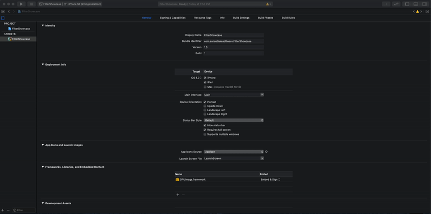Select FilterShowcase scheme in toolbar

tap(50, 4)
